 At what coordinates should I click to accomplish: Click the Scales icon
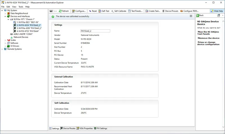(x=8, y=40)
